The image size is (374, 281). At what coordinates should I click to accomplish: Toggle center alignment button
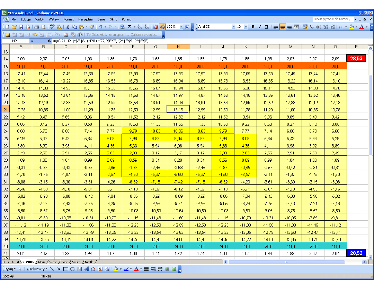[x=283, y=27]
